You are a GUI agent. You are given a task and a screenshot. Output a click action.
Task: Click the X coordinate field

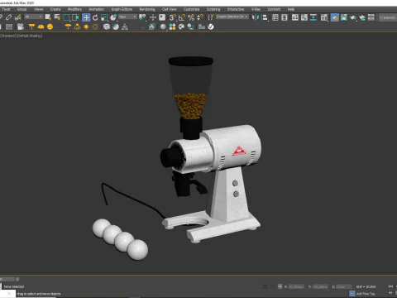(x=296, y=286)
